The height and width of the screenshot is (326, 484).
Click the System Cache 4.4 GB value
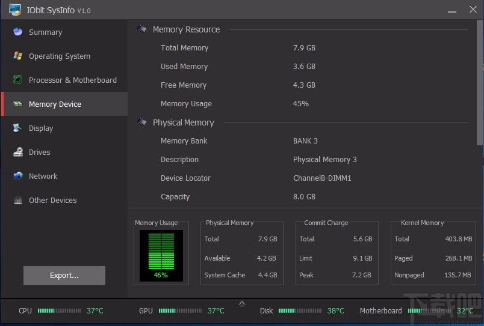click(267, 275)
